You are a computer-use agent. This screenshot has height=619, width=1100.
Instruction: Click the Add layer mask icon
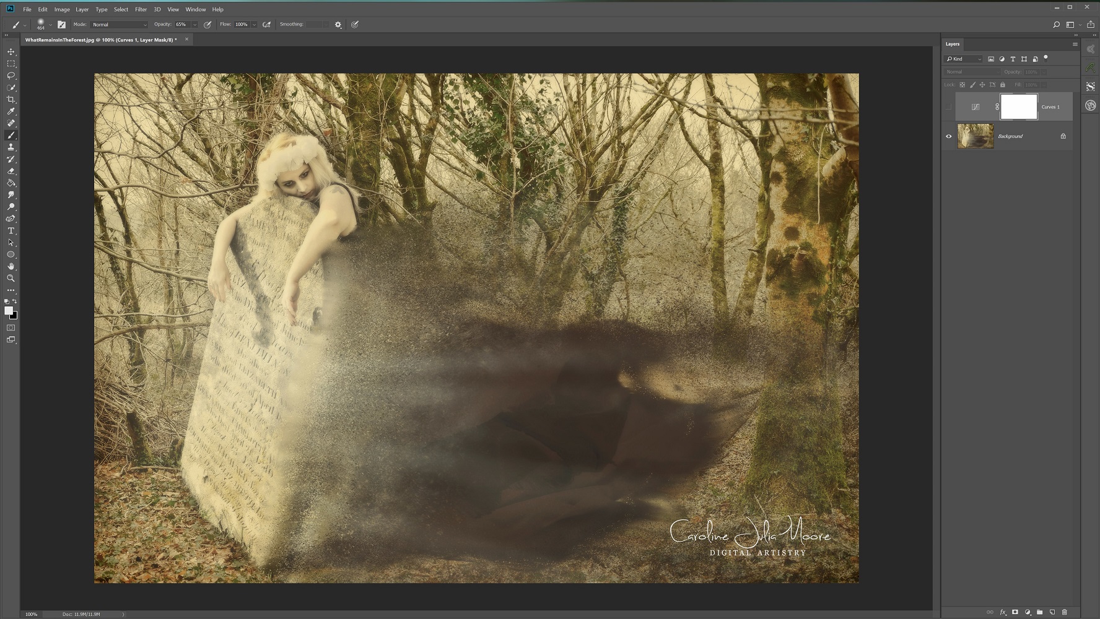[x=1015, y=612]
